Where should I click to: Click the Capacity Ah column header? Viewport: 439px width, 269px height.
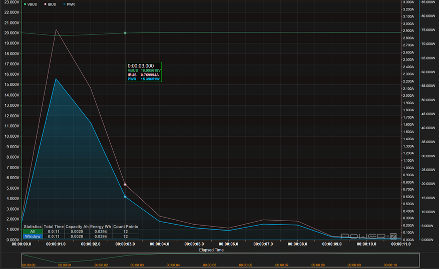[77, 227]
